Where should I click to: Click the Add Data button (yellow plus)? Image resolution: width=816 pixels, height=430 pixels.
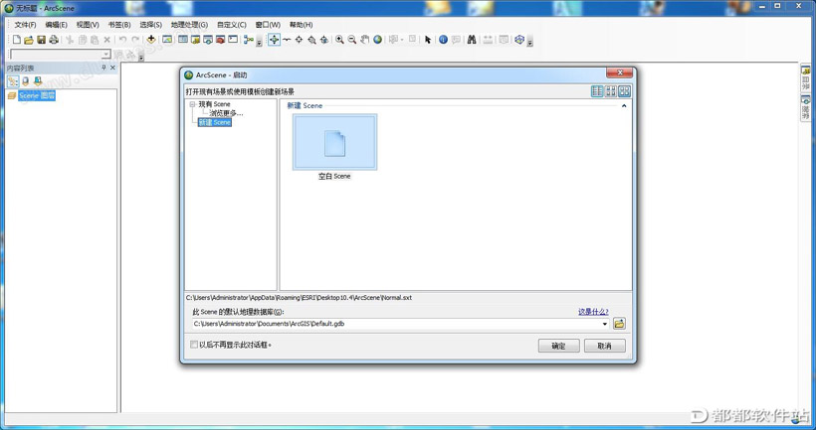pyautogui.click(x=151, y=40)
